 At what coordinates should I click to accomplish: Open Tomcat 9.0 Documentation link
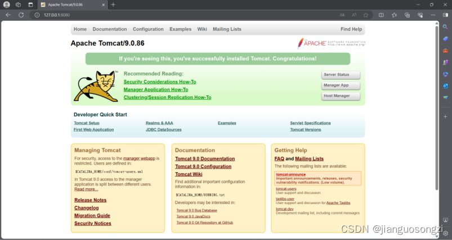coord(205,159)
